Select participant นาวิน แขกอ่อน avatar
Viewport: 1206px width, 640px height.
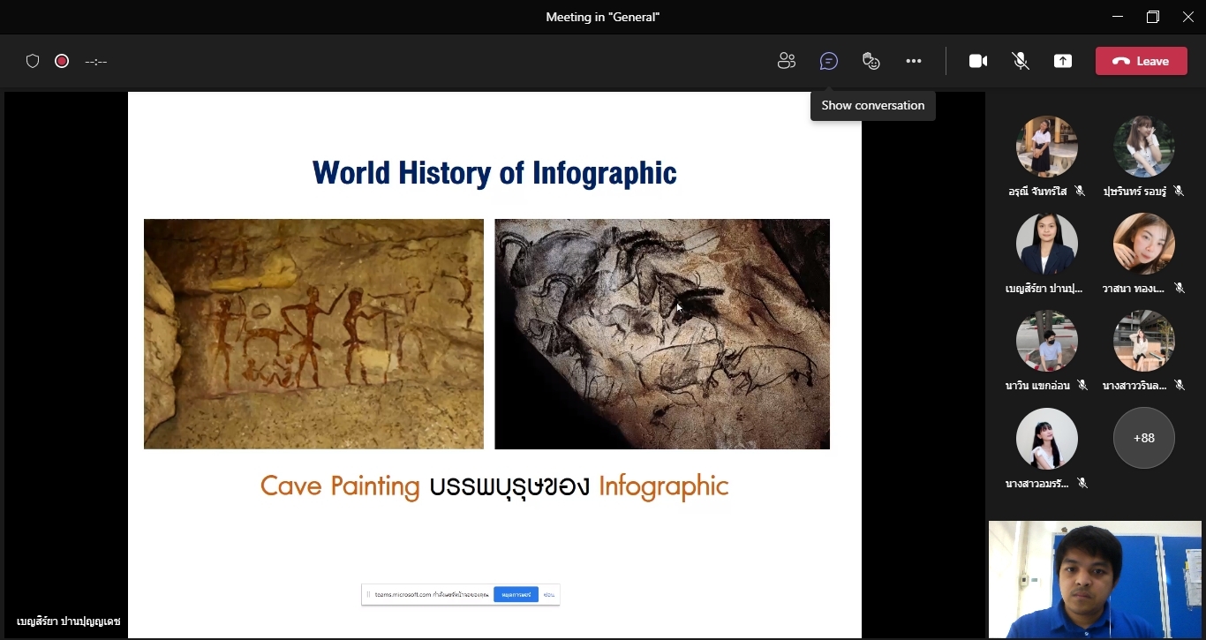(1047, 341)
